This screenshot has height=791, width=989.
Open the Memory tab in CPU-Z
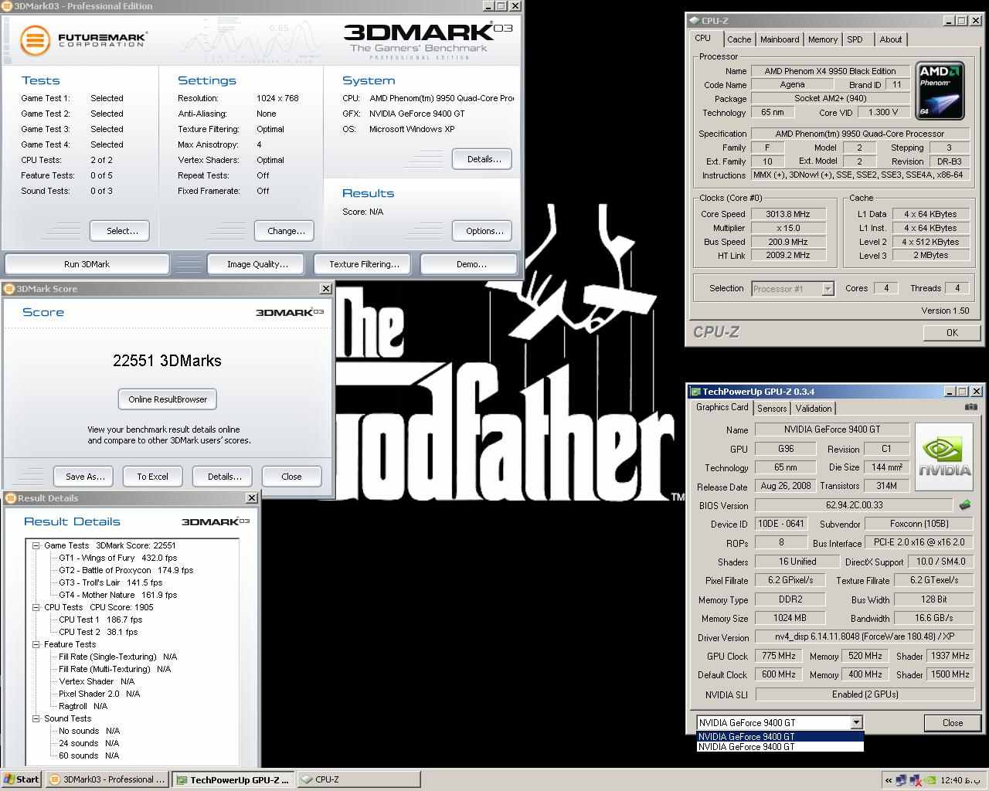[822, 39]
